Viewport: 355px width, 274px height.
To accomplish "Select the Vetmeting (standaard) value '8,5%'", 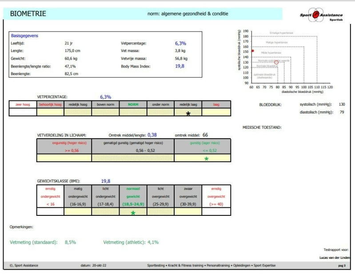I will [x=70, y=242].
